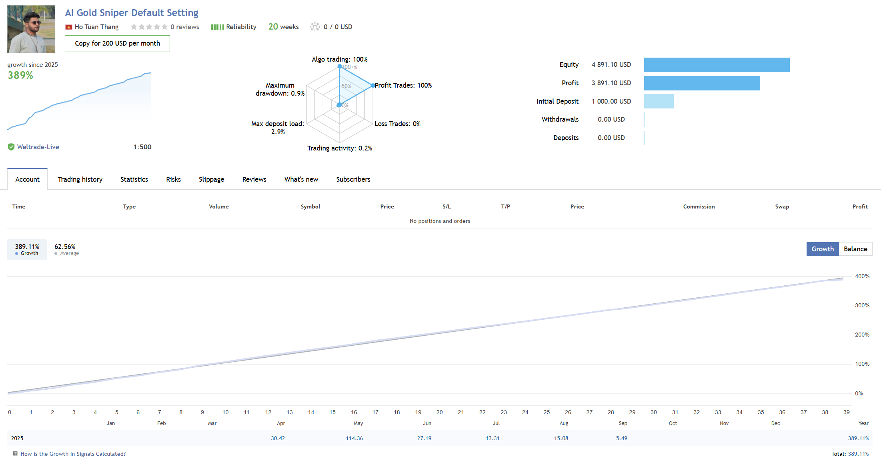Toggle the 62.56% Average series legend
This screenshot has height=461, width=881.
pos(66,249)
